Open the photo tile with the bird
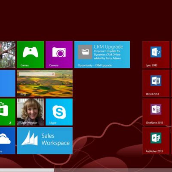The height and width of the screenshot is (172, 172). tap(8, 55)
